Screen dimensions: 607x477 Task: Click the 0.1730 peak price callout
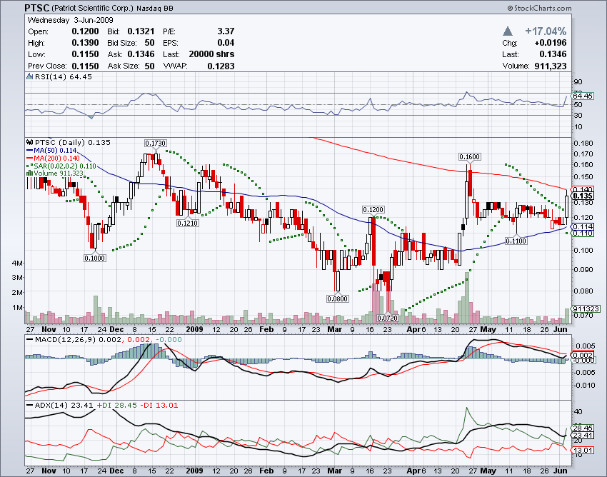pyautogui.click(x=156, y=144)
